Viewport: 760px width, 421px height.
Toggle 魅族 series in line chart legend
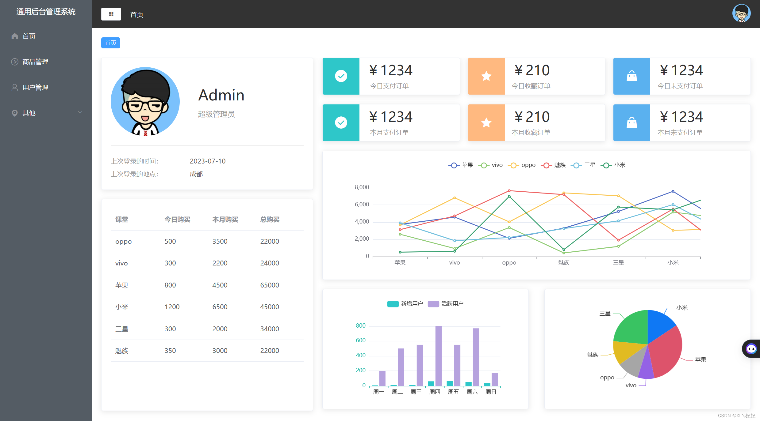pyautogui.click(x=553, y=165)
